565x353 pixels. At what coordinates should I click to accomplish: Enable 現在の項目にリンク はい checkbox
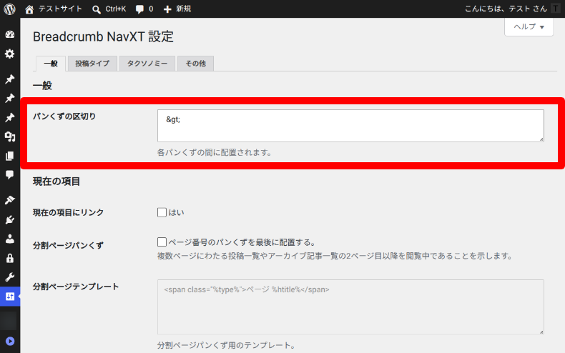(162, 212)
